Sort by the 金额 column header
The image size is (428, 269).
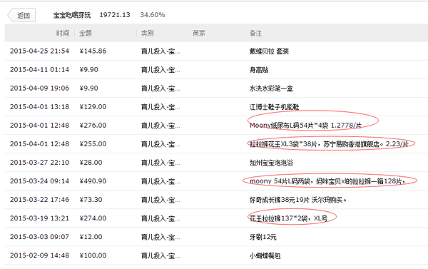86,33
